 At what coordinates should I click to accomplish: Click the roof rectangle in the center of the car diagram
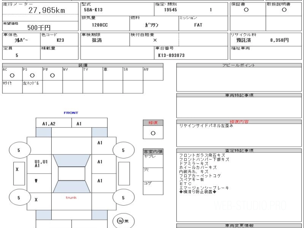coord(72,174)
